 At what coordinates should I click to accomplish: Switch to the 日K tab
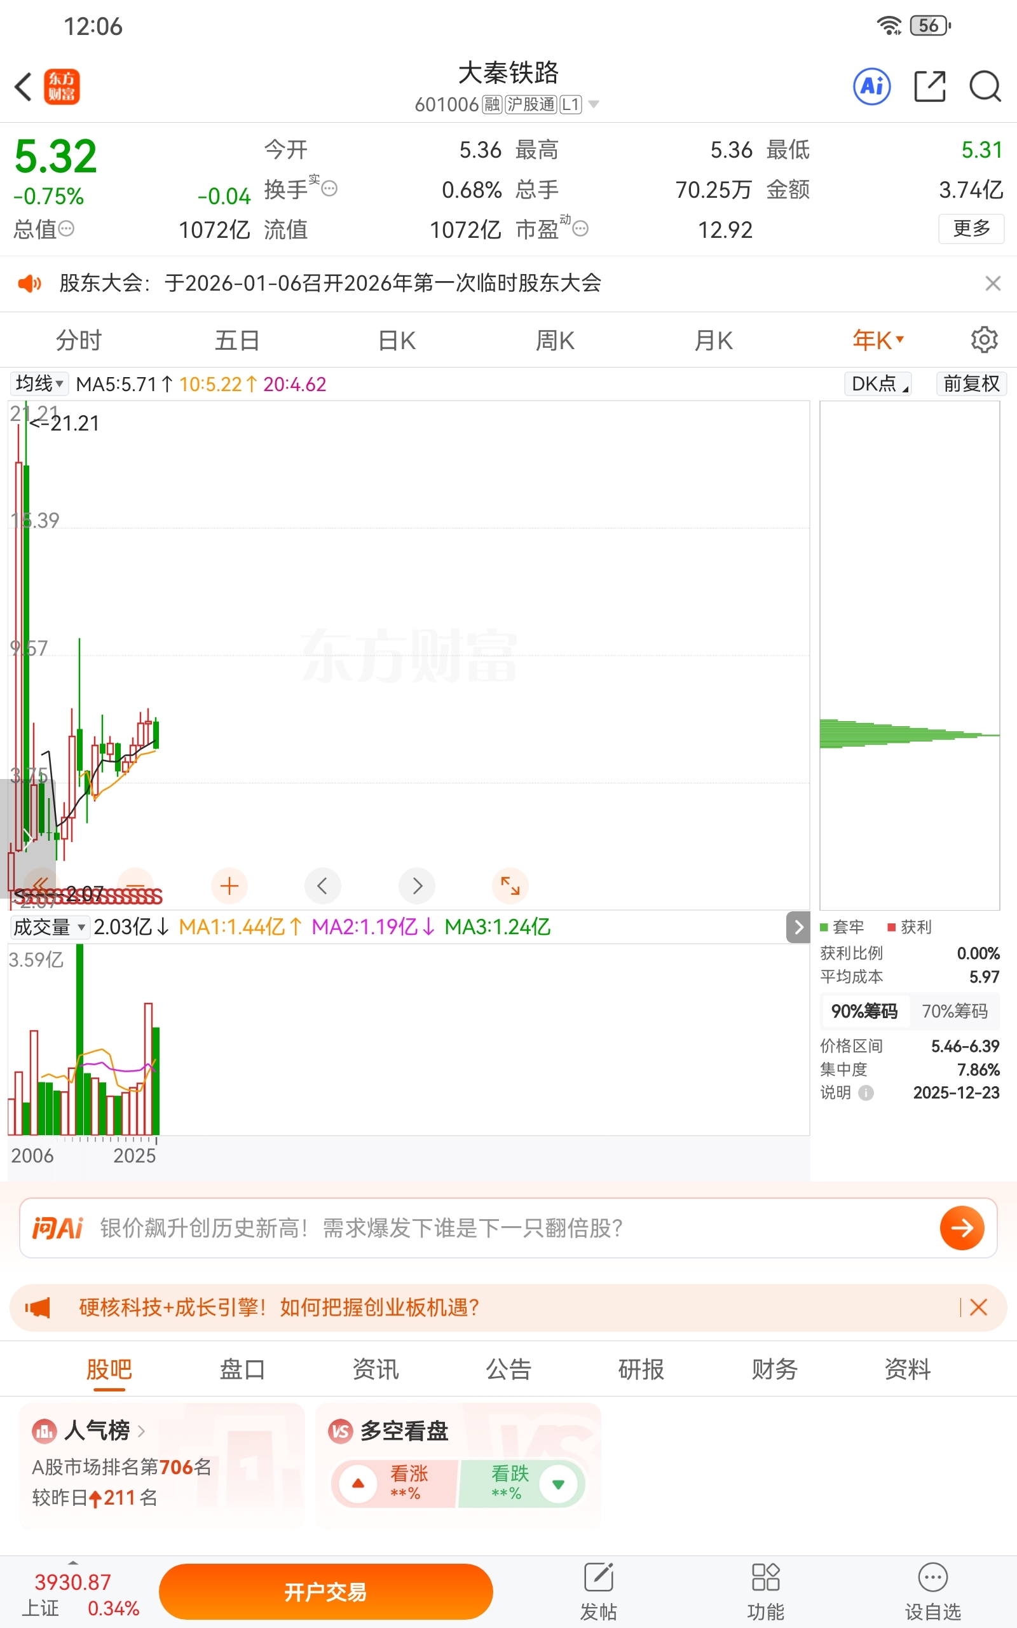(x=397, y=340)
